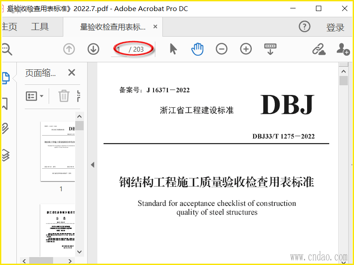Click thumbnail panel scroll left arrow

click(24, 261)
